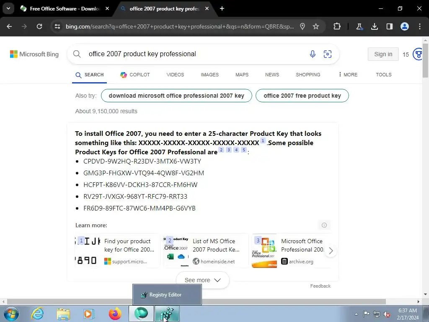Click citation 5 superscript in answer heading

pyautogui.click(x=244, y=150)
